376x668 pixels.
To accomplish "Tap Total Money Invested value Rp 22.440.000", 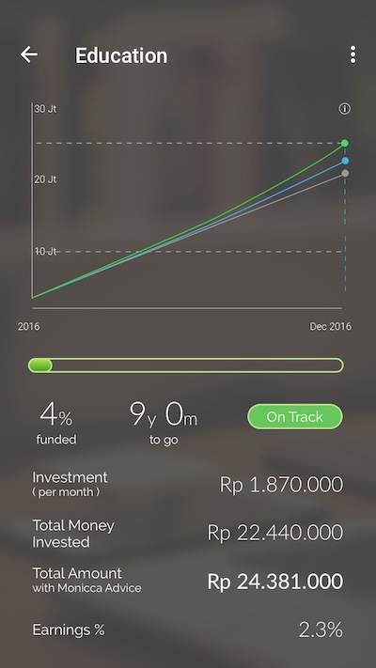I will pos(275,533).
